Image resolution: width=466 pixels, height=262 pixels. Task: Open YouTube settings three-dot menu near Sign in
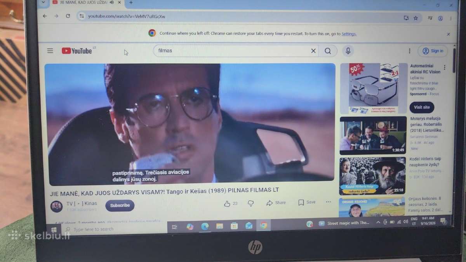(x=409, y=51)
